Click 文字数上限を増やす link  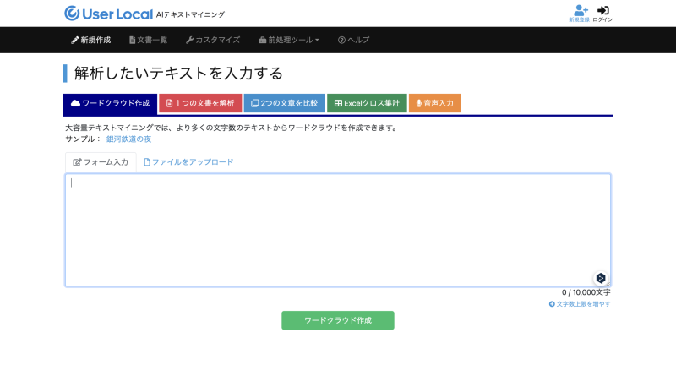(580, 303)
